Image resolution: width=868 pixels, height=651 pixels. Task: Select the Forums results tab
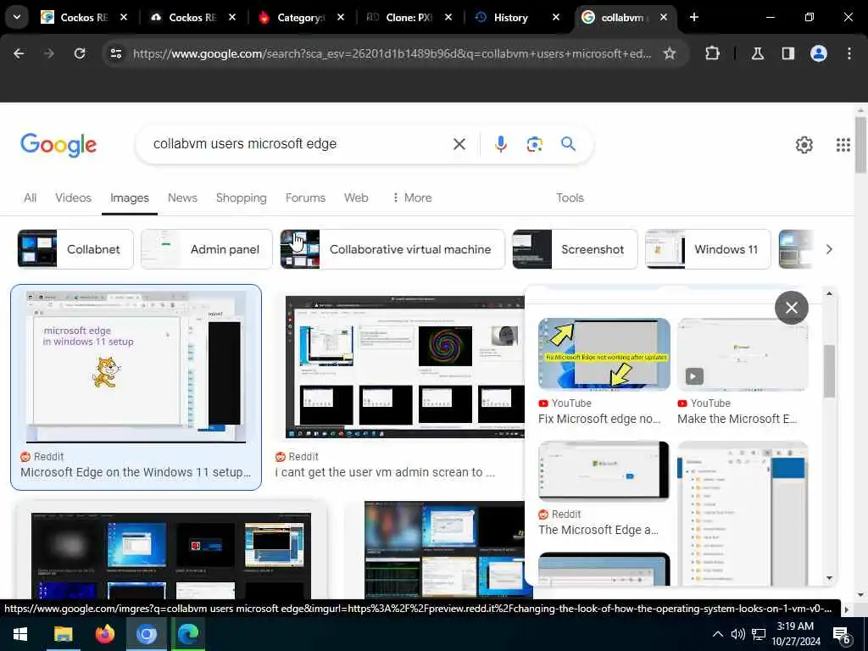pos(305,198)
